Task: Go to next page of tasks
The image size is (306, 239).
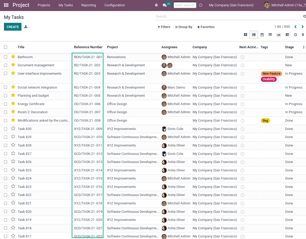Action: 302,27
